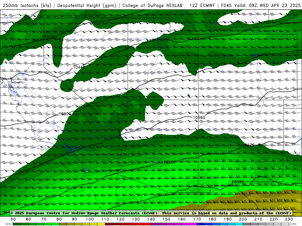Click the 60 value on the color scale

[x=29, y=219]
